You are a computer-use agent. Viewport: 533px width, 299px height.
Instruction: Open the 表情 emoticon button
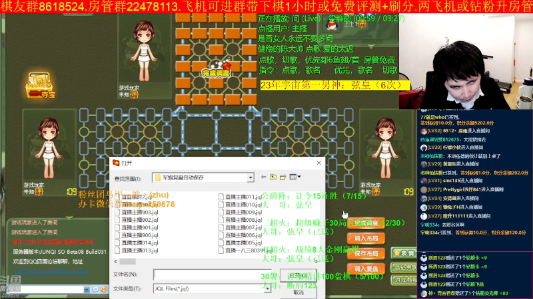(404, 253)
